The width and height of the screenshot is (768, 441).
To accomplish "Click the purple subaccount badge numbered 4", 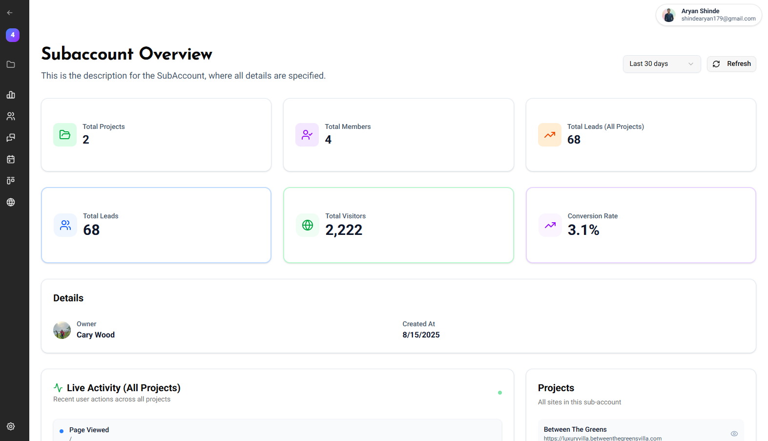I will (x=13, y=35).
